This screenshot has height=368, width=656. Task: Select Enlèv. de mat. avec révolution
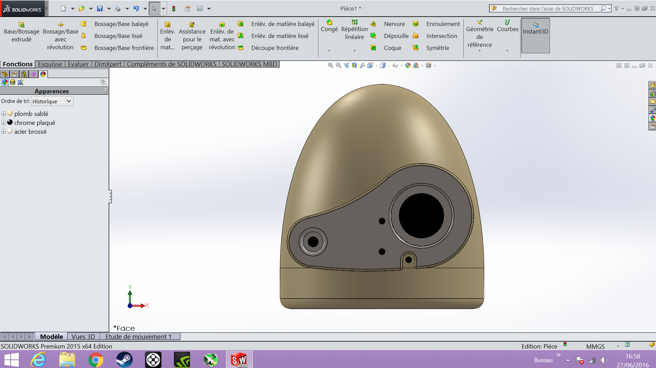222,36
